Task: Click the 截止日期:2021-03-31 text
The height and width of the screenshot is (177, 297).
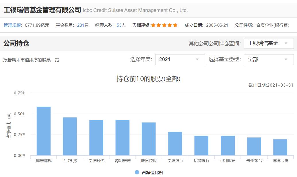Action: [271, 85]
